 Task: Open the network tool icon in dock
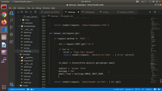tap(4, 60)
